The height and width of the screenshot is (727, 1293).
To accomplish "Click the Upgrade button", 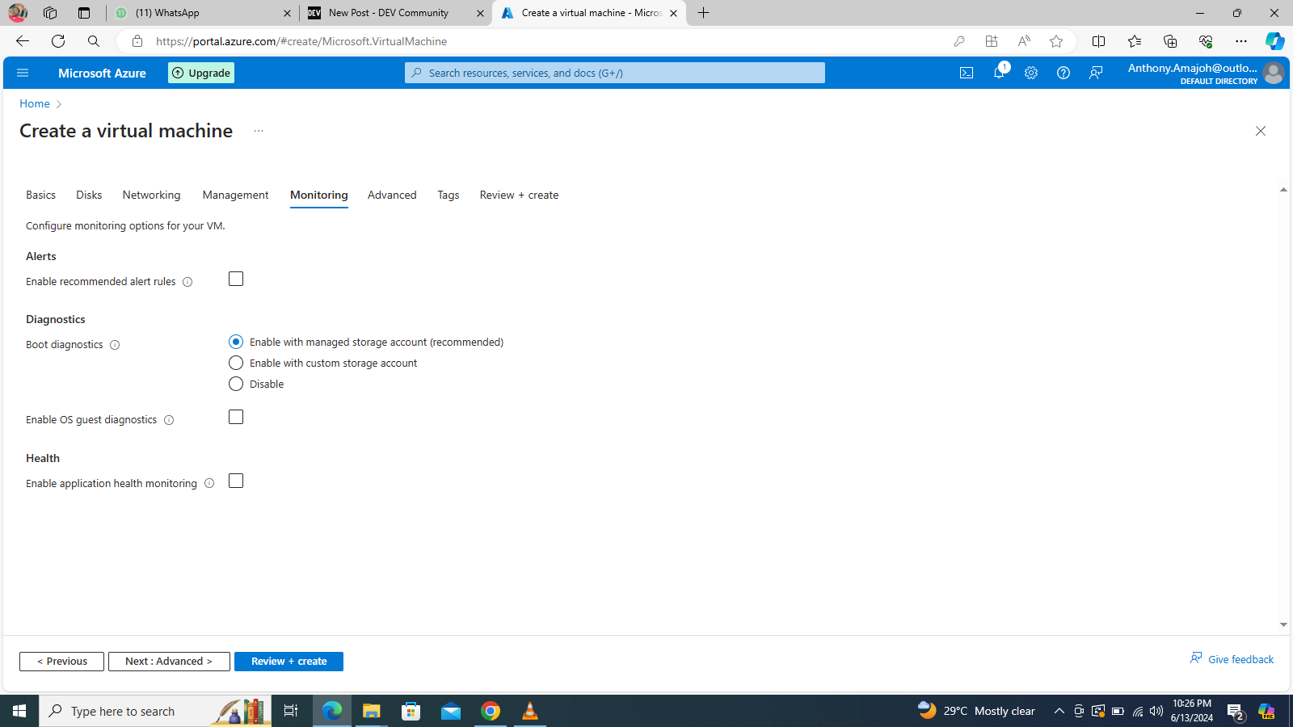I will (201, 73).
